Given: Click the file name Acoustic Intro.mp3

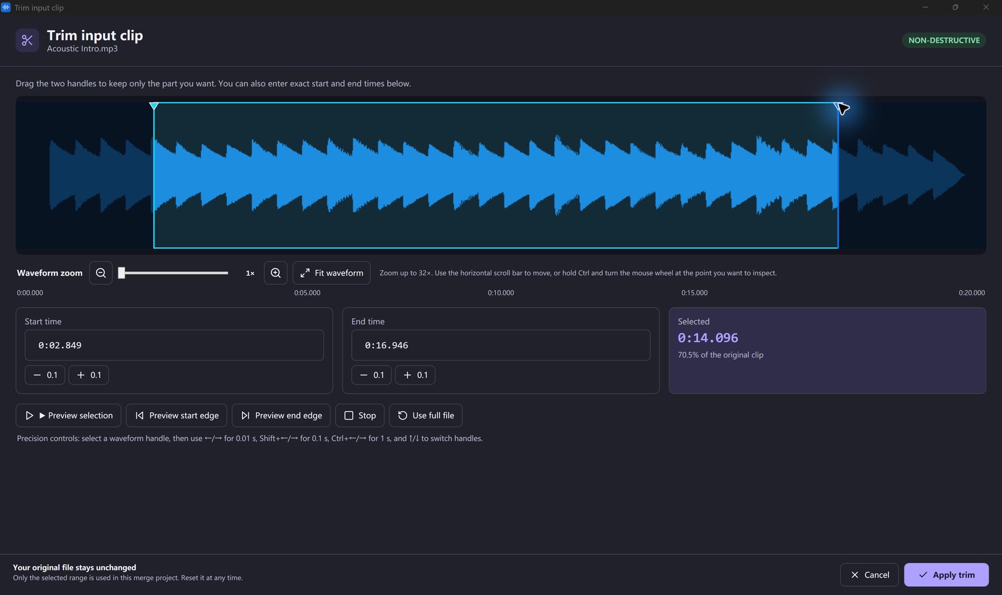Looking at the screenshot, I should point(82,49).
